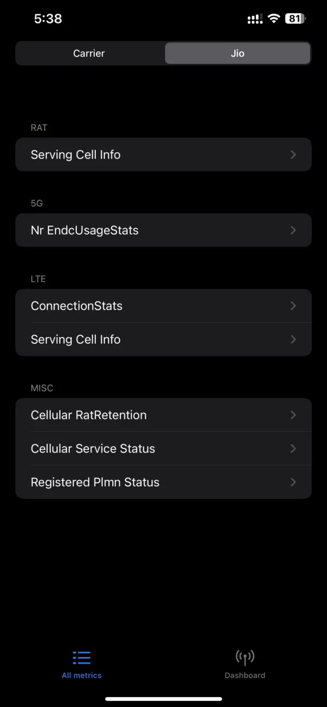Viewport: 327px width, 707px height.
Task: Switch to the Dashboard tab
Action: (245, 663)
